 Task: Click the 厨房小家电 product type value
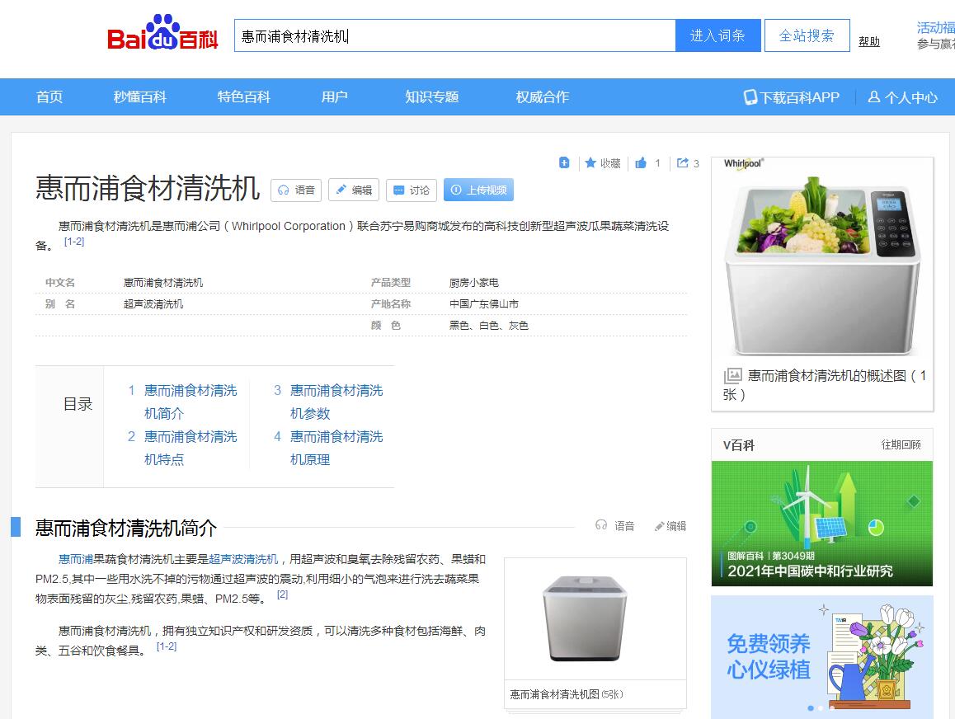474,283
